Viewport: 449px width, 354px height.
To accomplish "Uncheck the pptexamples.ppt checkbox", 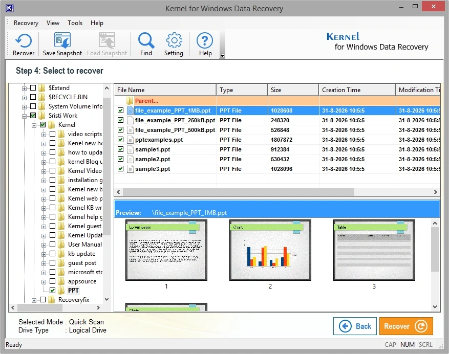I will (x=120, y=140).
